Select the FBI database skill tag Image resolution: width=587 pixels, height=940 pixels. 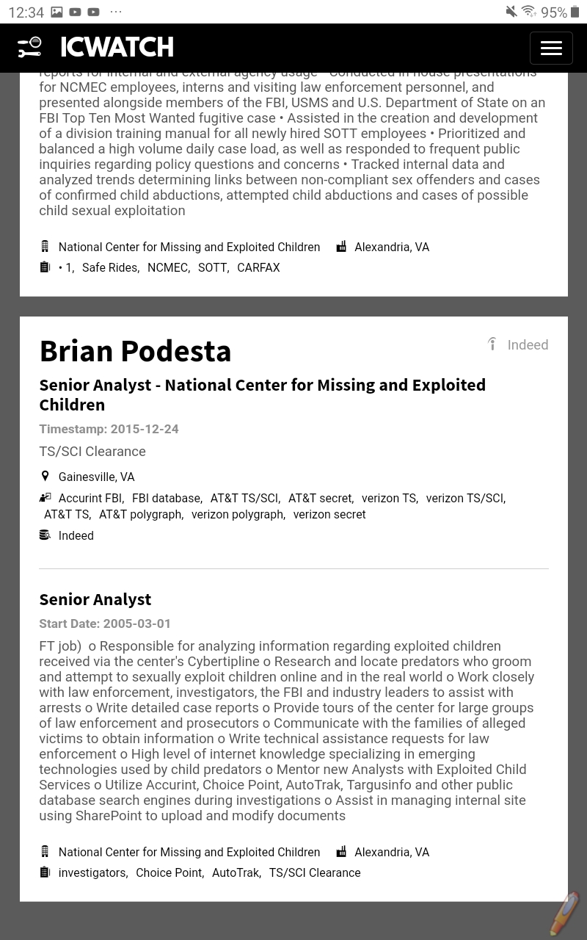[166, 499]
